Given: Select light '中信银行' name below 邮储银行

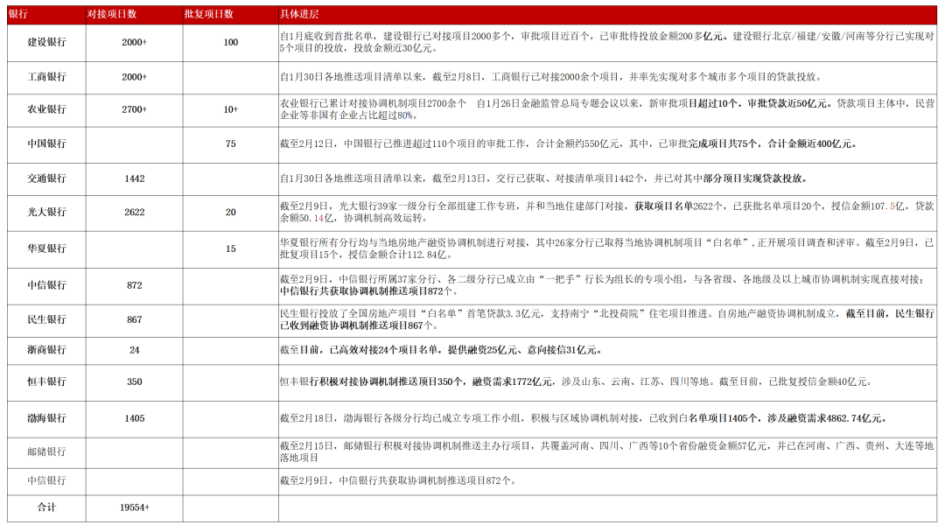Looking at the screenshot, I should [46, 480].
